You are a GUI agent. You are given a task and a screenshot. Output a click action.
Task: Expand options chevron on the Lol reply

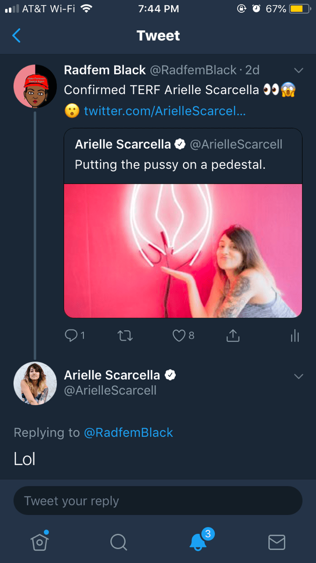299,376
